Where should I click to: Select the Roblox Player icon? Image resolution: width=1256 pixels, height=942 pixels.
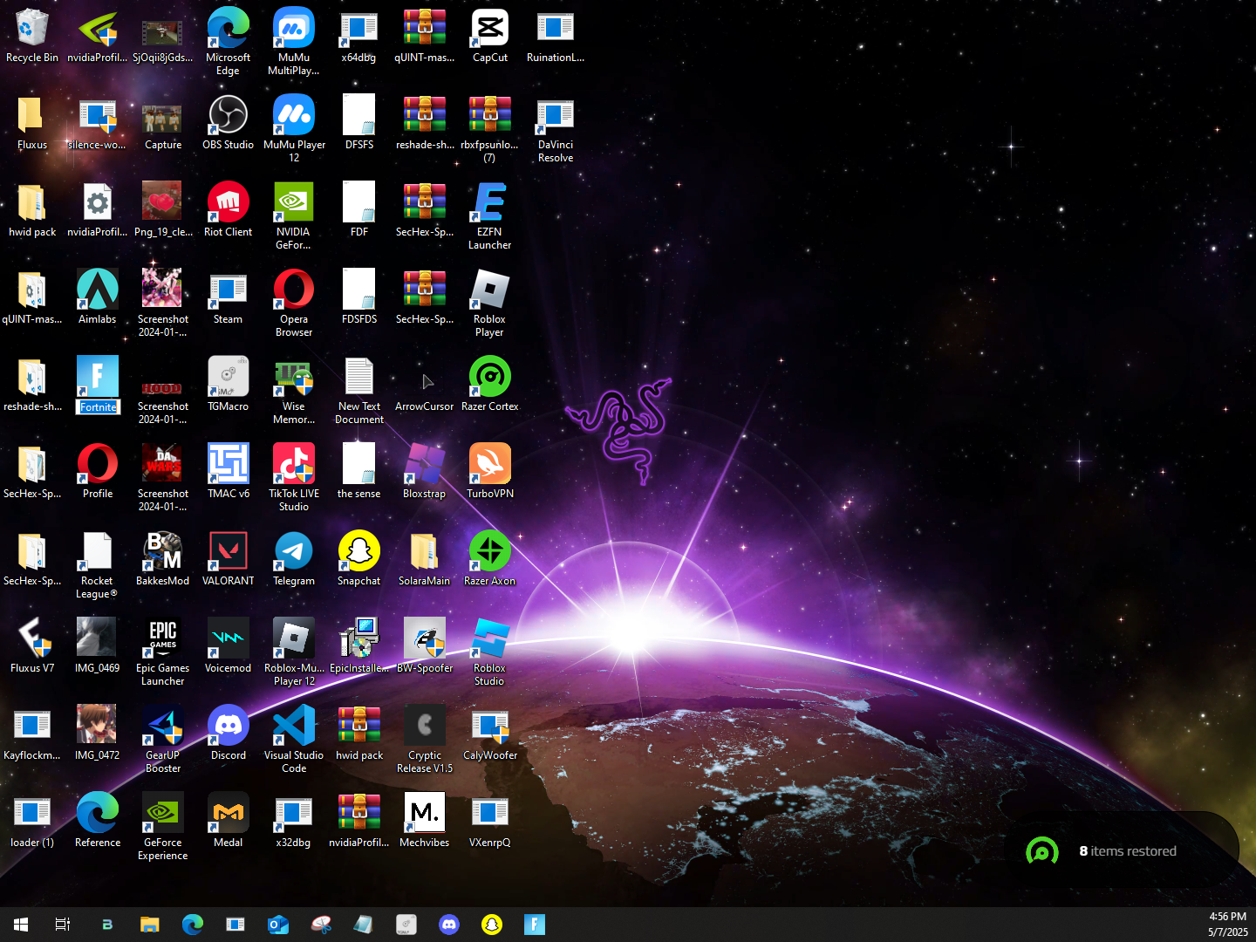tap(490, 304)
